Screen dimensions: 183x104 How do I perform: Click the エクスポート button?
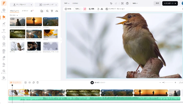tap(170, 3)
